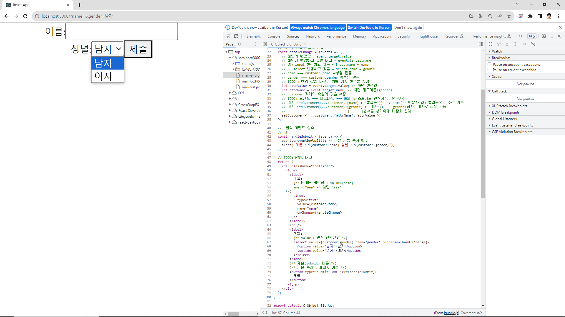The image size is (565, 317).
Task: Select 여자 option in gender list
Action: point(108,76)
